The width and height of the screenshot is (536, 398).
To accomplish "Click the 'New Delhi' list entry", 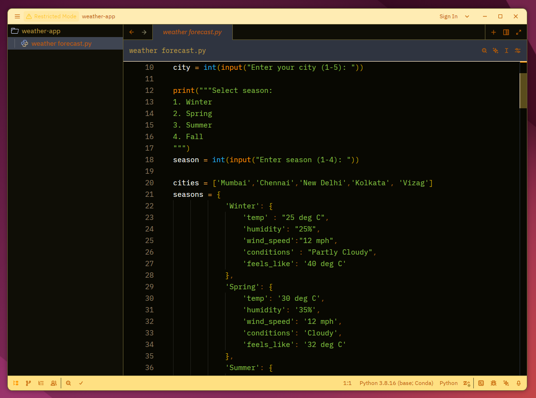I will point(322,183).
